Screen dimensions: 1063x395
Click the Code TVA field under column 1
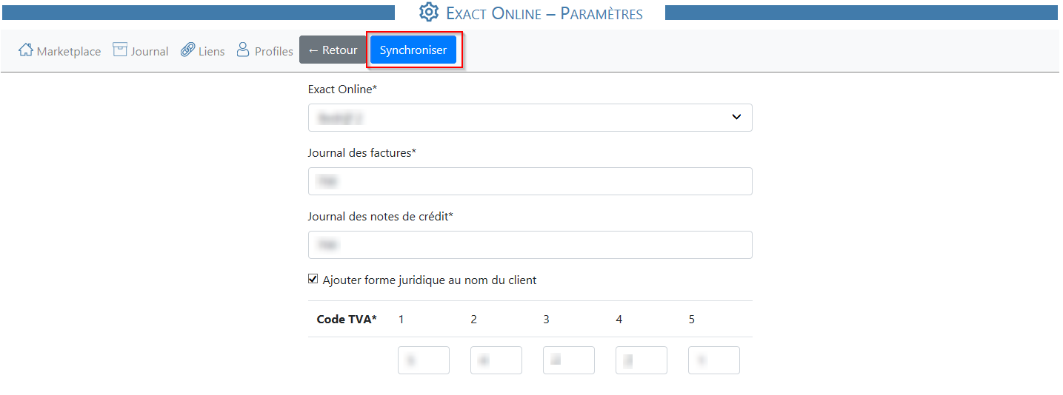424,360
